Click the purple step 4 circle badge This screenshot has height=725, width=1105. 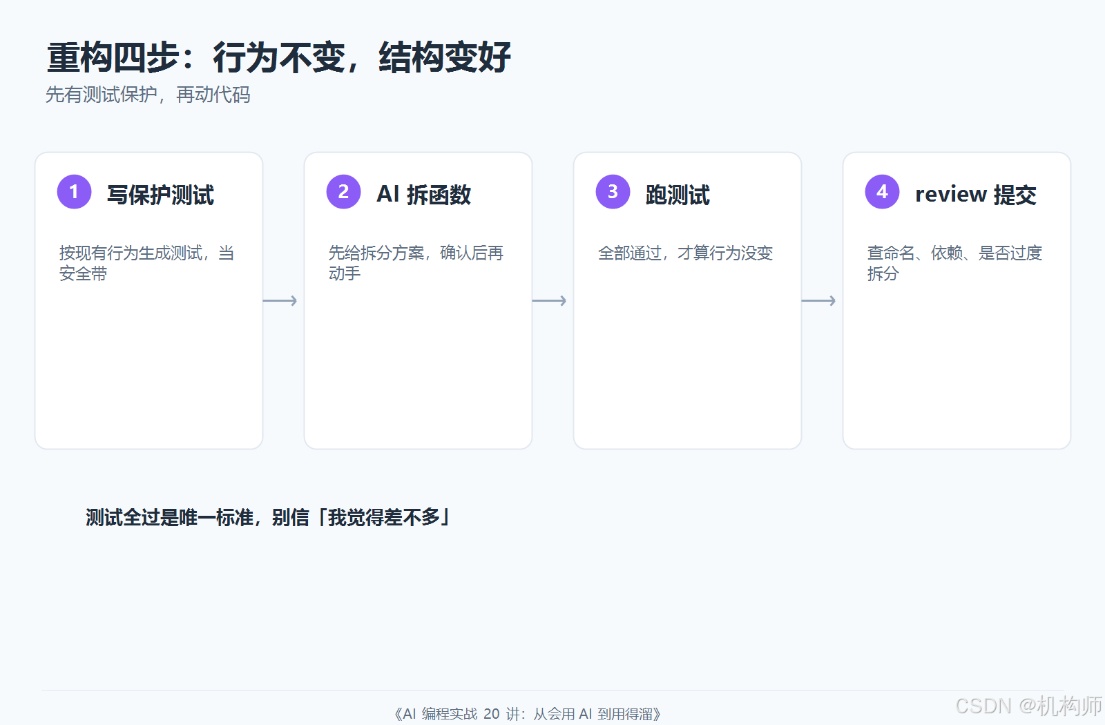click(882, 191)
